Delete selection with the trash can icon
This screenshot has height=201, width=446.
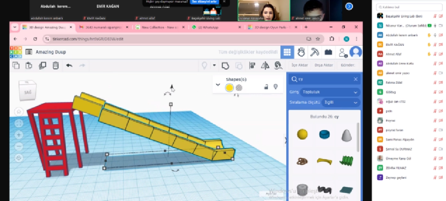pyautogui.click(x=56, y=65)
